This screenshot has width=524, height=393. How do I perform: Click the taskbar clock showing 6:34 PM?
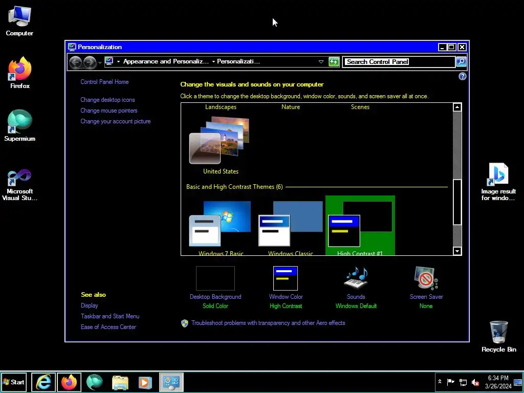pos(498,382)
